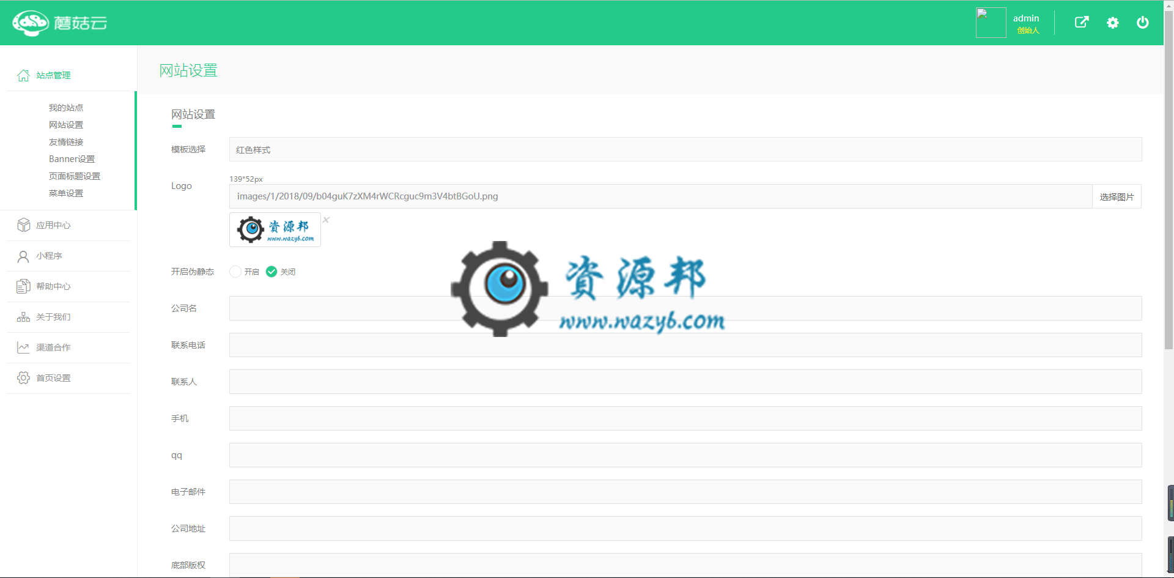Screen dimensions: 1174x578
Task: Focus the 公司地址 input field
Action: tap(685, 528)
